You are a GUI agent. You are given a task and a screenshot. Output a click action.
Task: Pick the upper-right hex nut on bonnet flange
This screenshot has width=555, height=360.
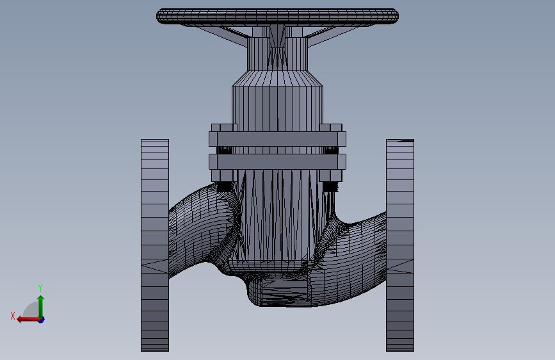pos(330,127)
